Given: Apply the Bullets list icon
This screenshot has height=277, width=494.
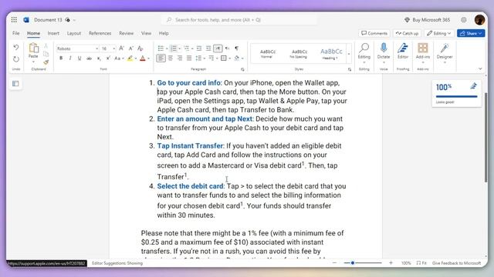Looking at the screenshot, I should point(161,48).
